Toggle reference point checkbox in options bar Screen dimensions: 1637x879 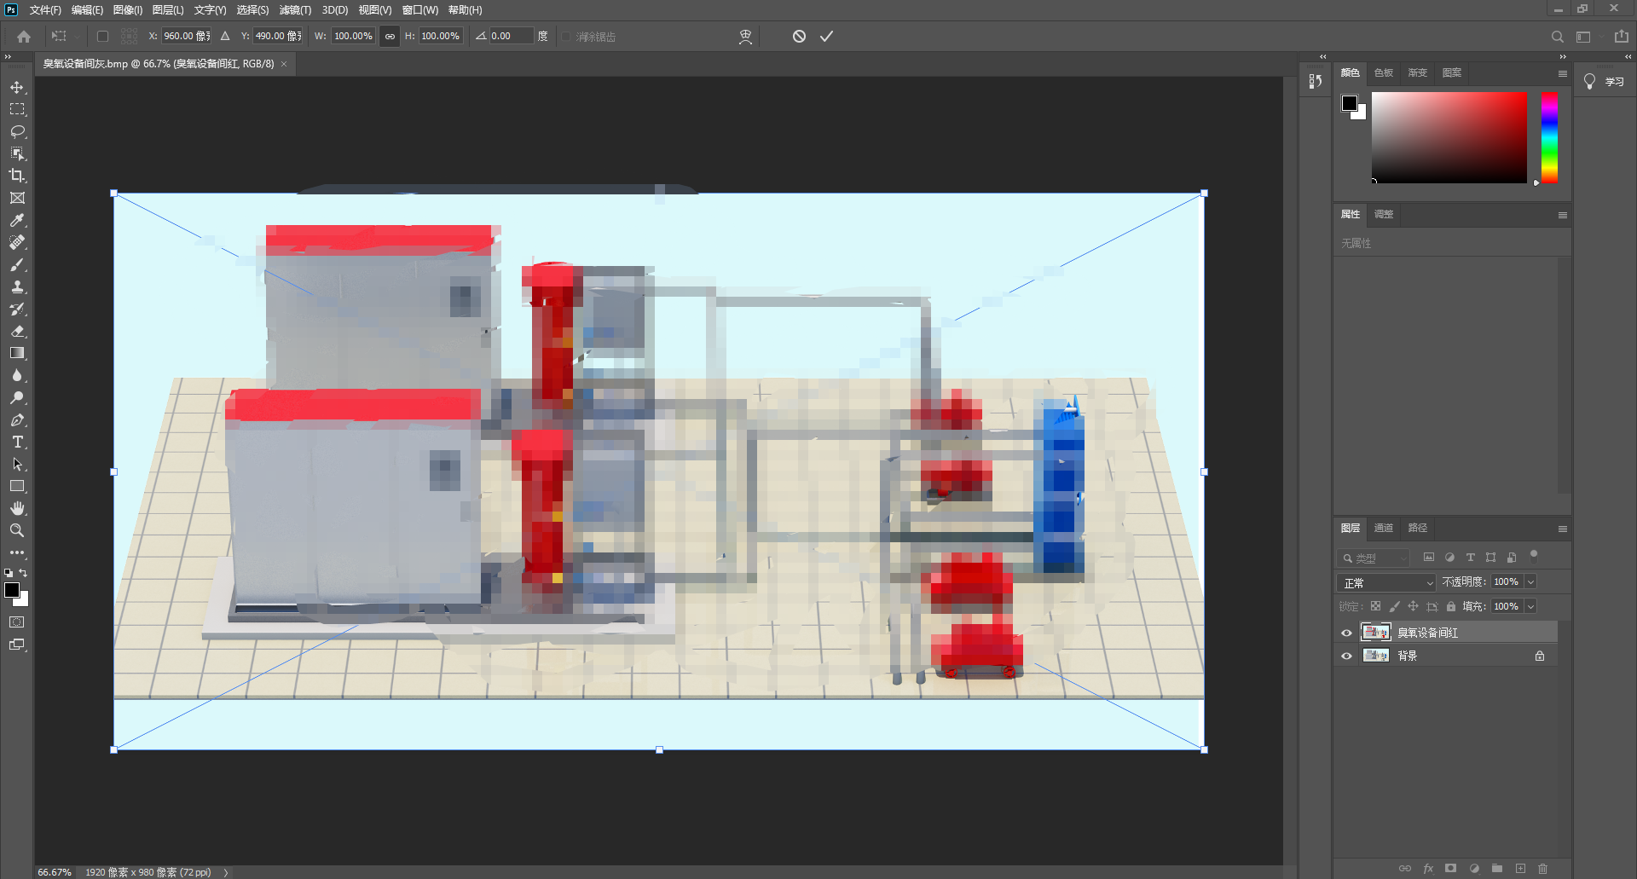(x=102, y=36)
